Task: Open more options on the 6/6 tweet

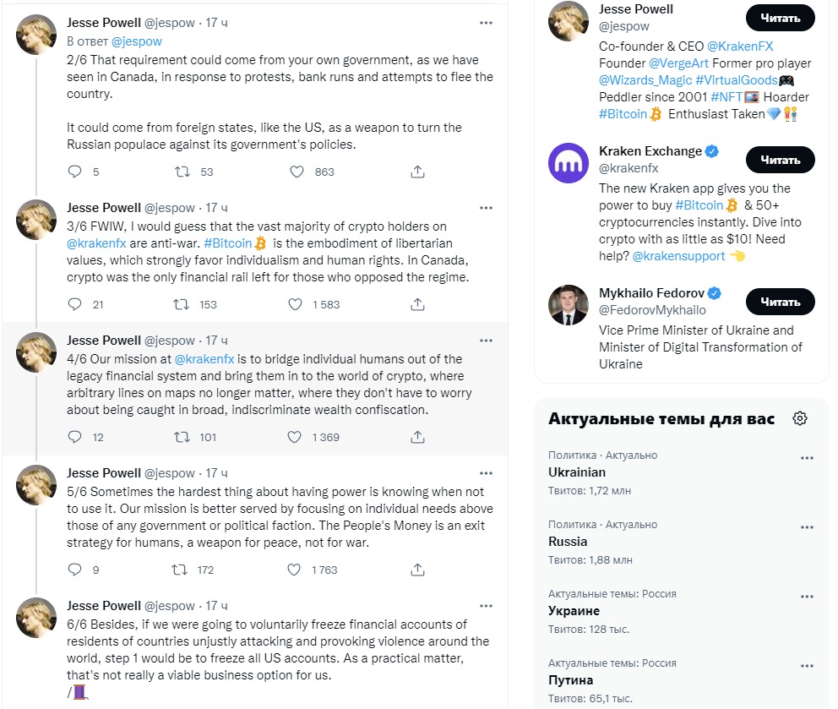Action: [486, 606]
